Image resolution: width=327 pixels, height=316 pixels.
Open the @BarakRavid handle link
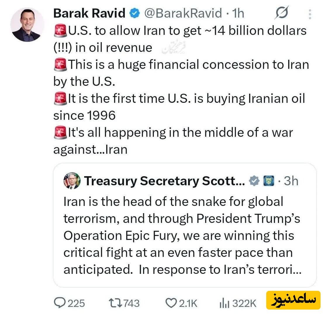click(x=183, y=13)
